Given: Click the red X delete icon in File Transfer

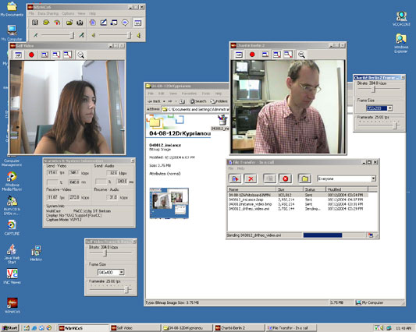Looking at the screenshot, I should point(251,178).
